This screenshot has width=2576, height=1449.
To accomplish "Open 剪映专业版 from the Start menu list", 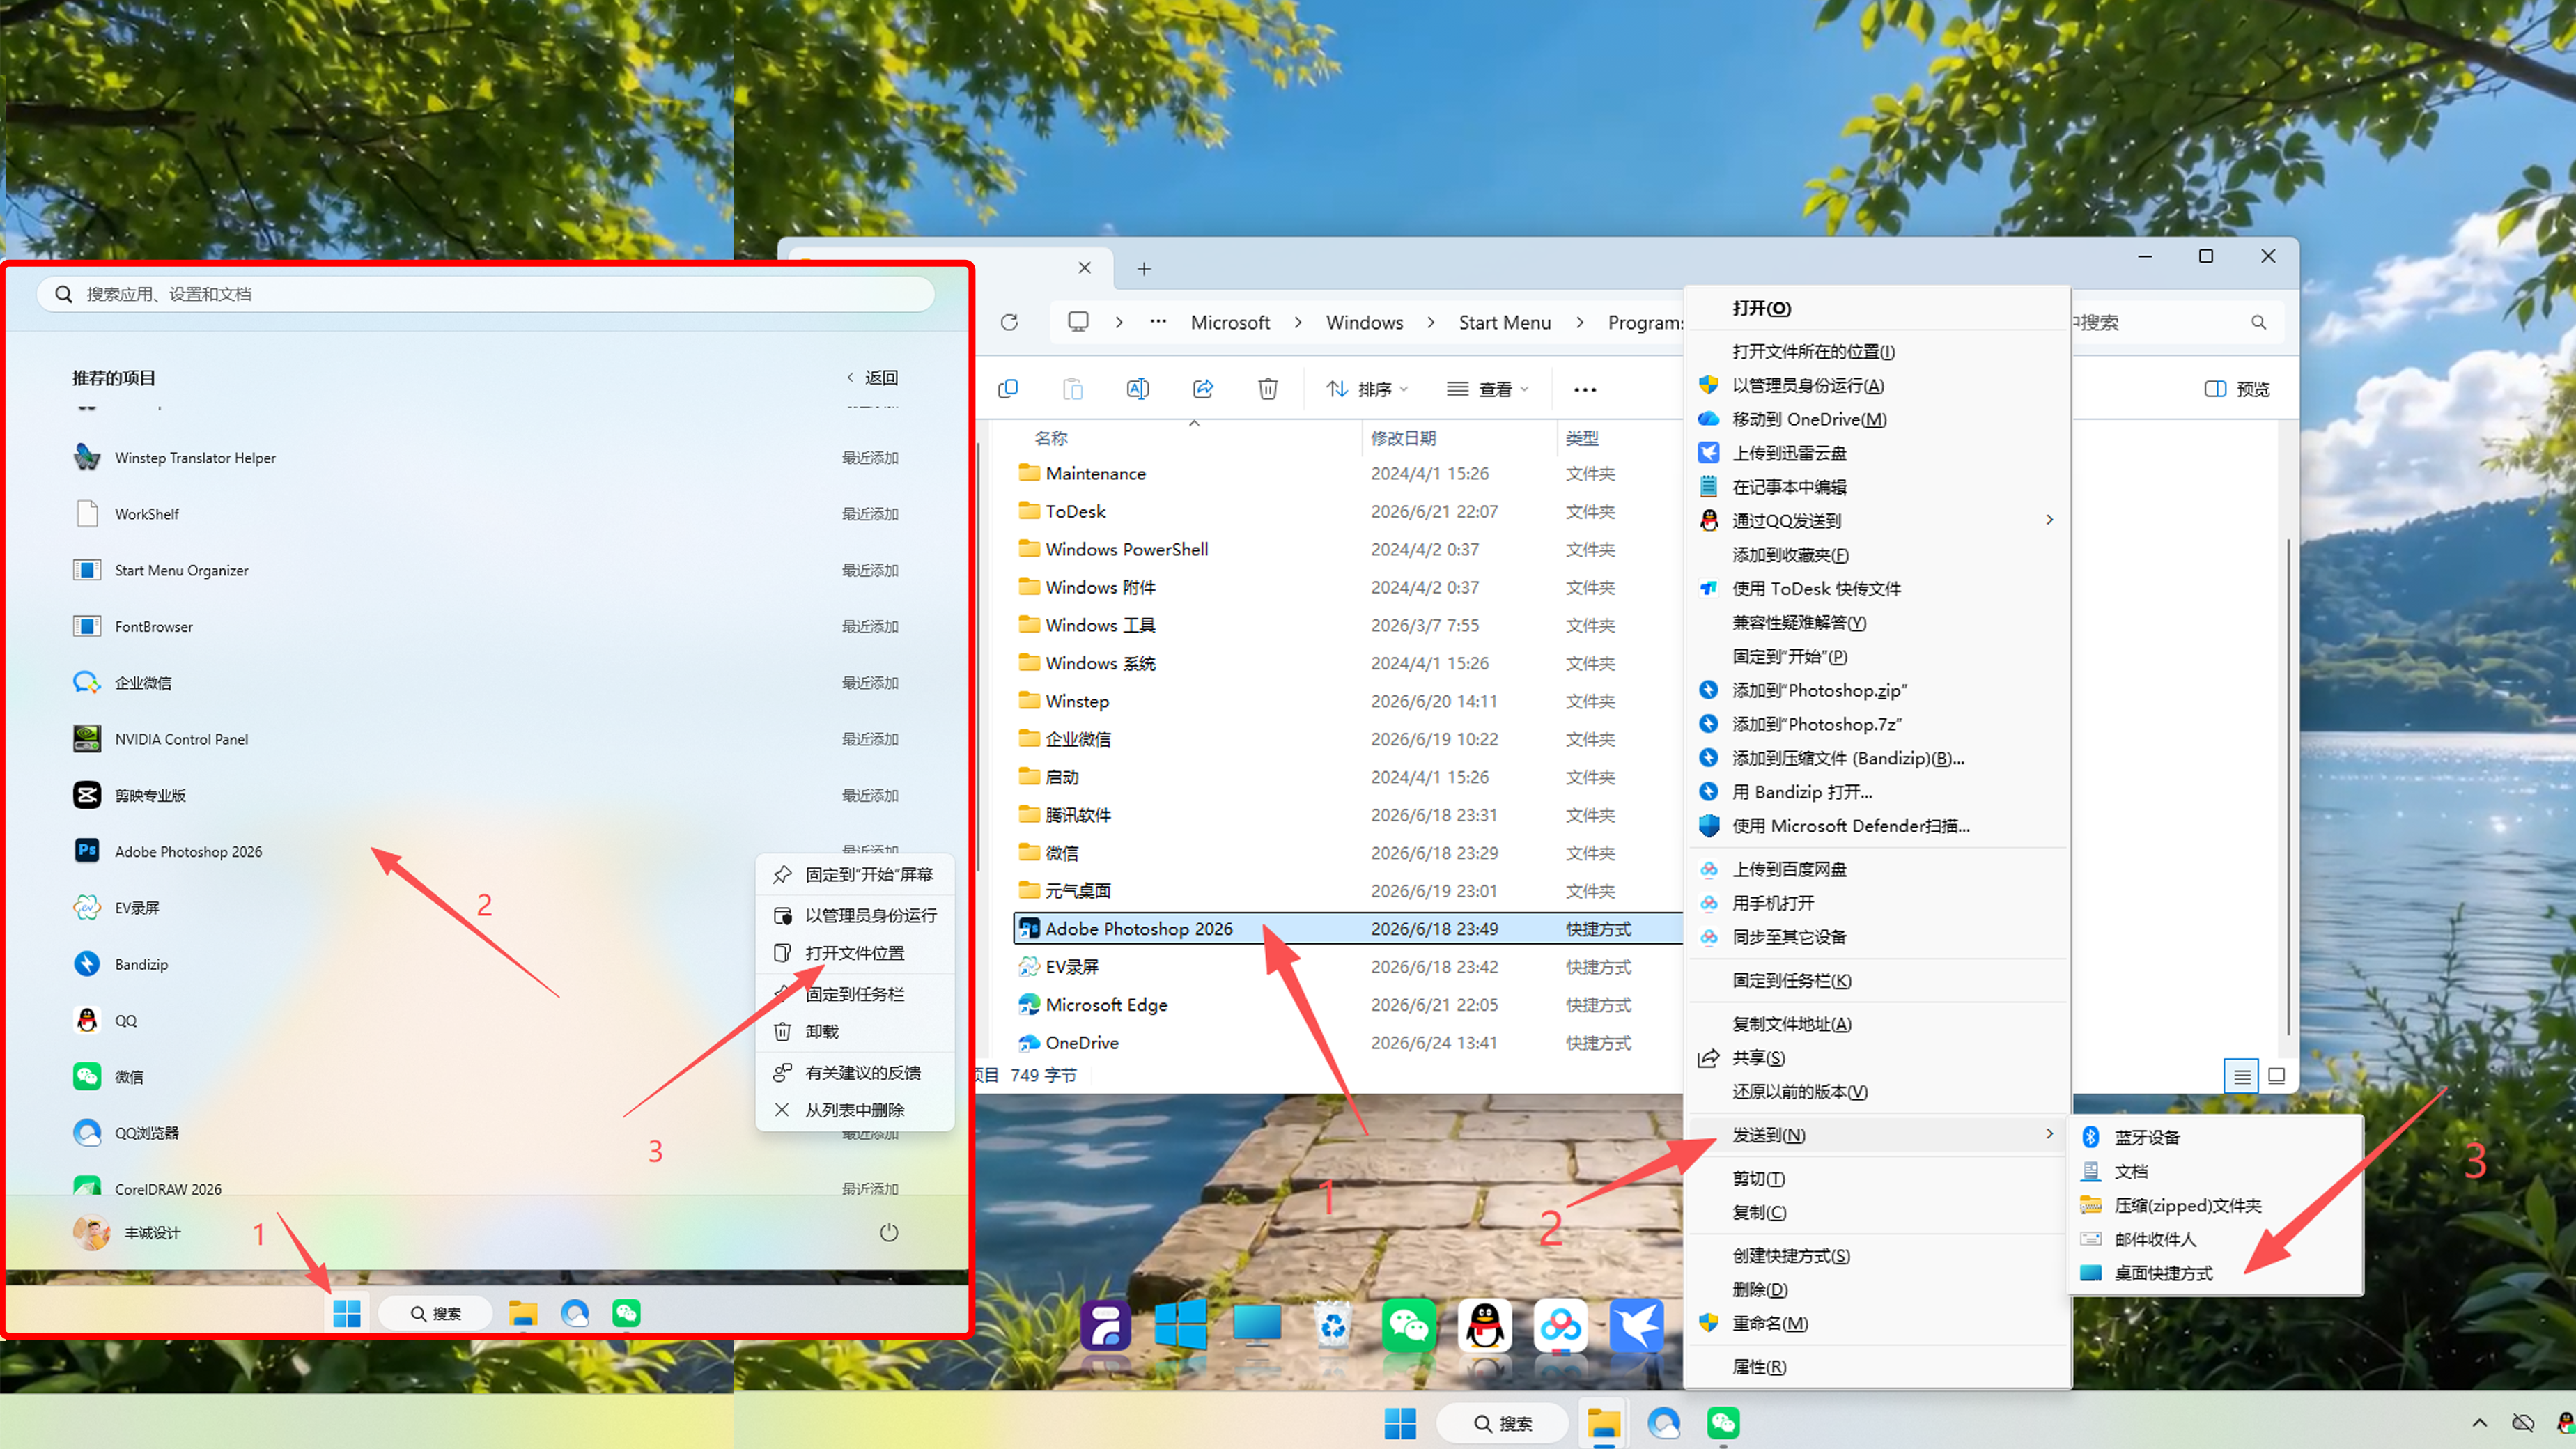I will pyautogui.click(x=487, y=795).
